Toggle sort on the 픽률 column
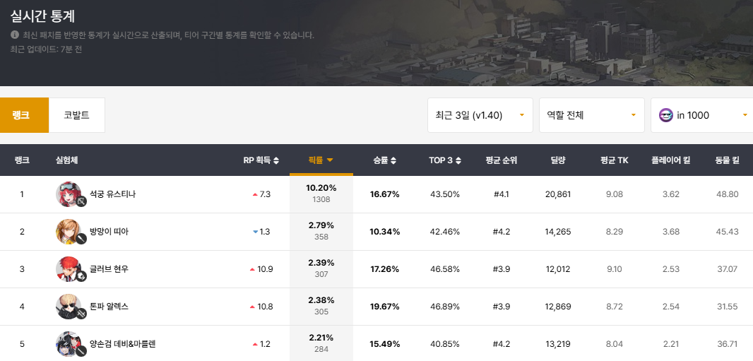Image resolution: width=753 pixels, height=361 pixels. (x=321, y=160)
